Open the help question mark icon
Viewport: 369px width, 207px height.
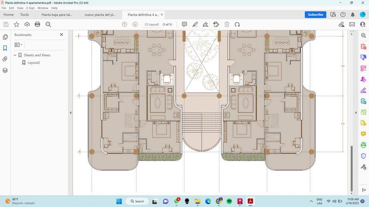[343, 15]
